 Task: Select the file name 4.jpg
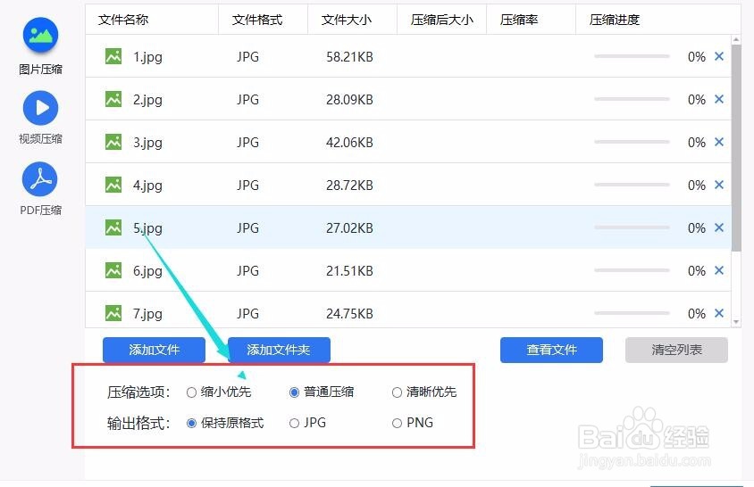[x=147, y=186]
